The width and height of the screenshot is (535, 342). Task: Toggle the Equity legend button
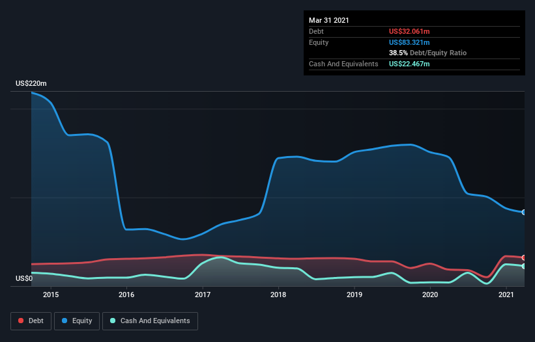point(77,321)
